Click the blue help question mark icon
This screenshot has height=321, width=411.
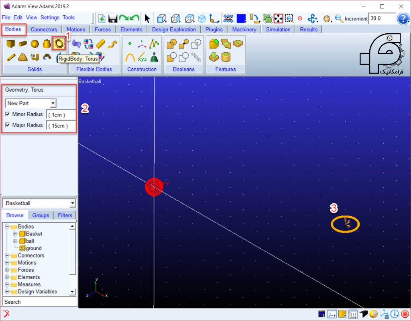click(x=403, y=18)
